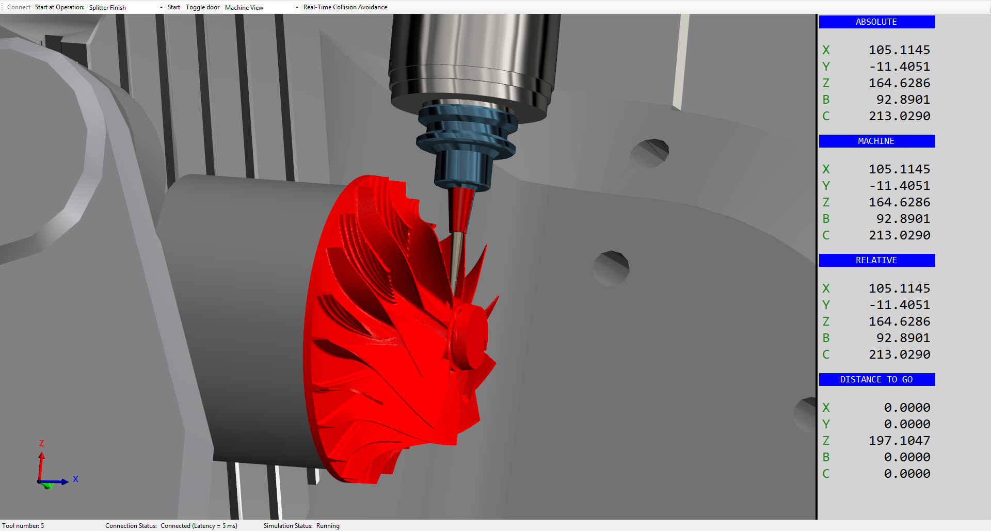Select the ABSOLUTE coordinates header

[x=876, y=22]
